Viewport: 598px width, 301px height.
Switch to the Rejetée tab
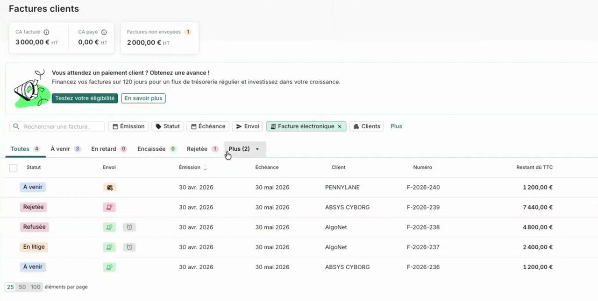203,149
